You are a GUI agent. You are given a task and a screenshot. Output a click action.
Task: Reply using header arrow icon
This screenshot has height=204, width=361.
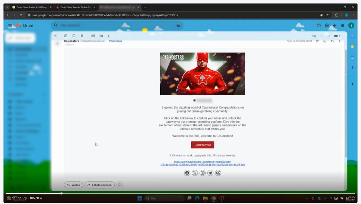coord(332,41)
